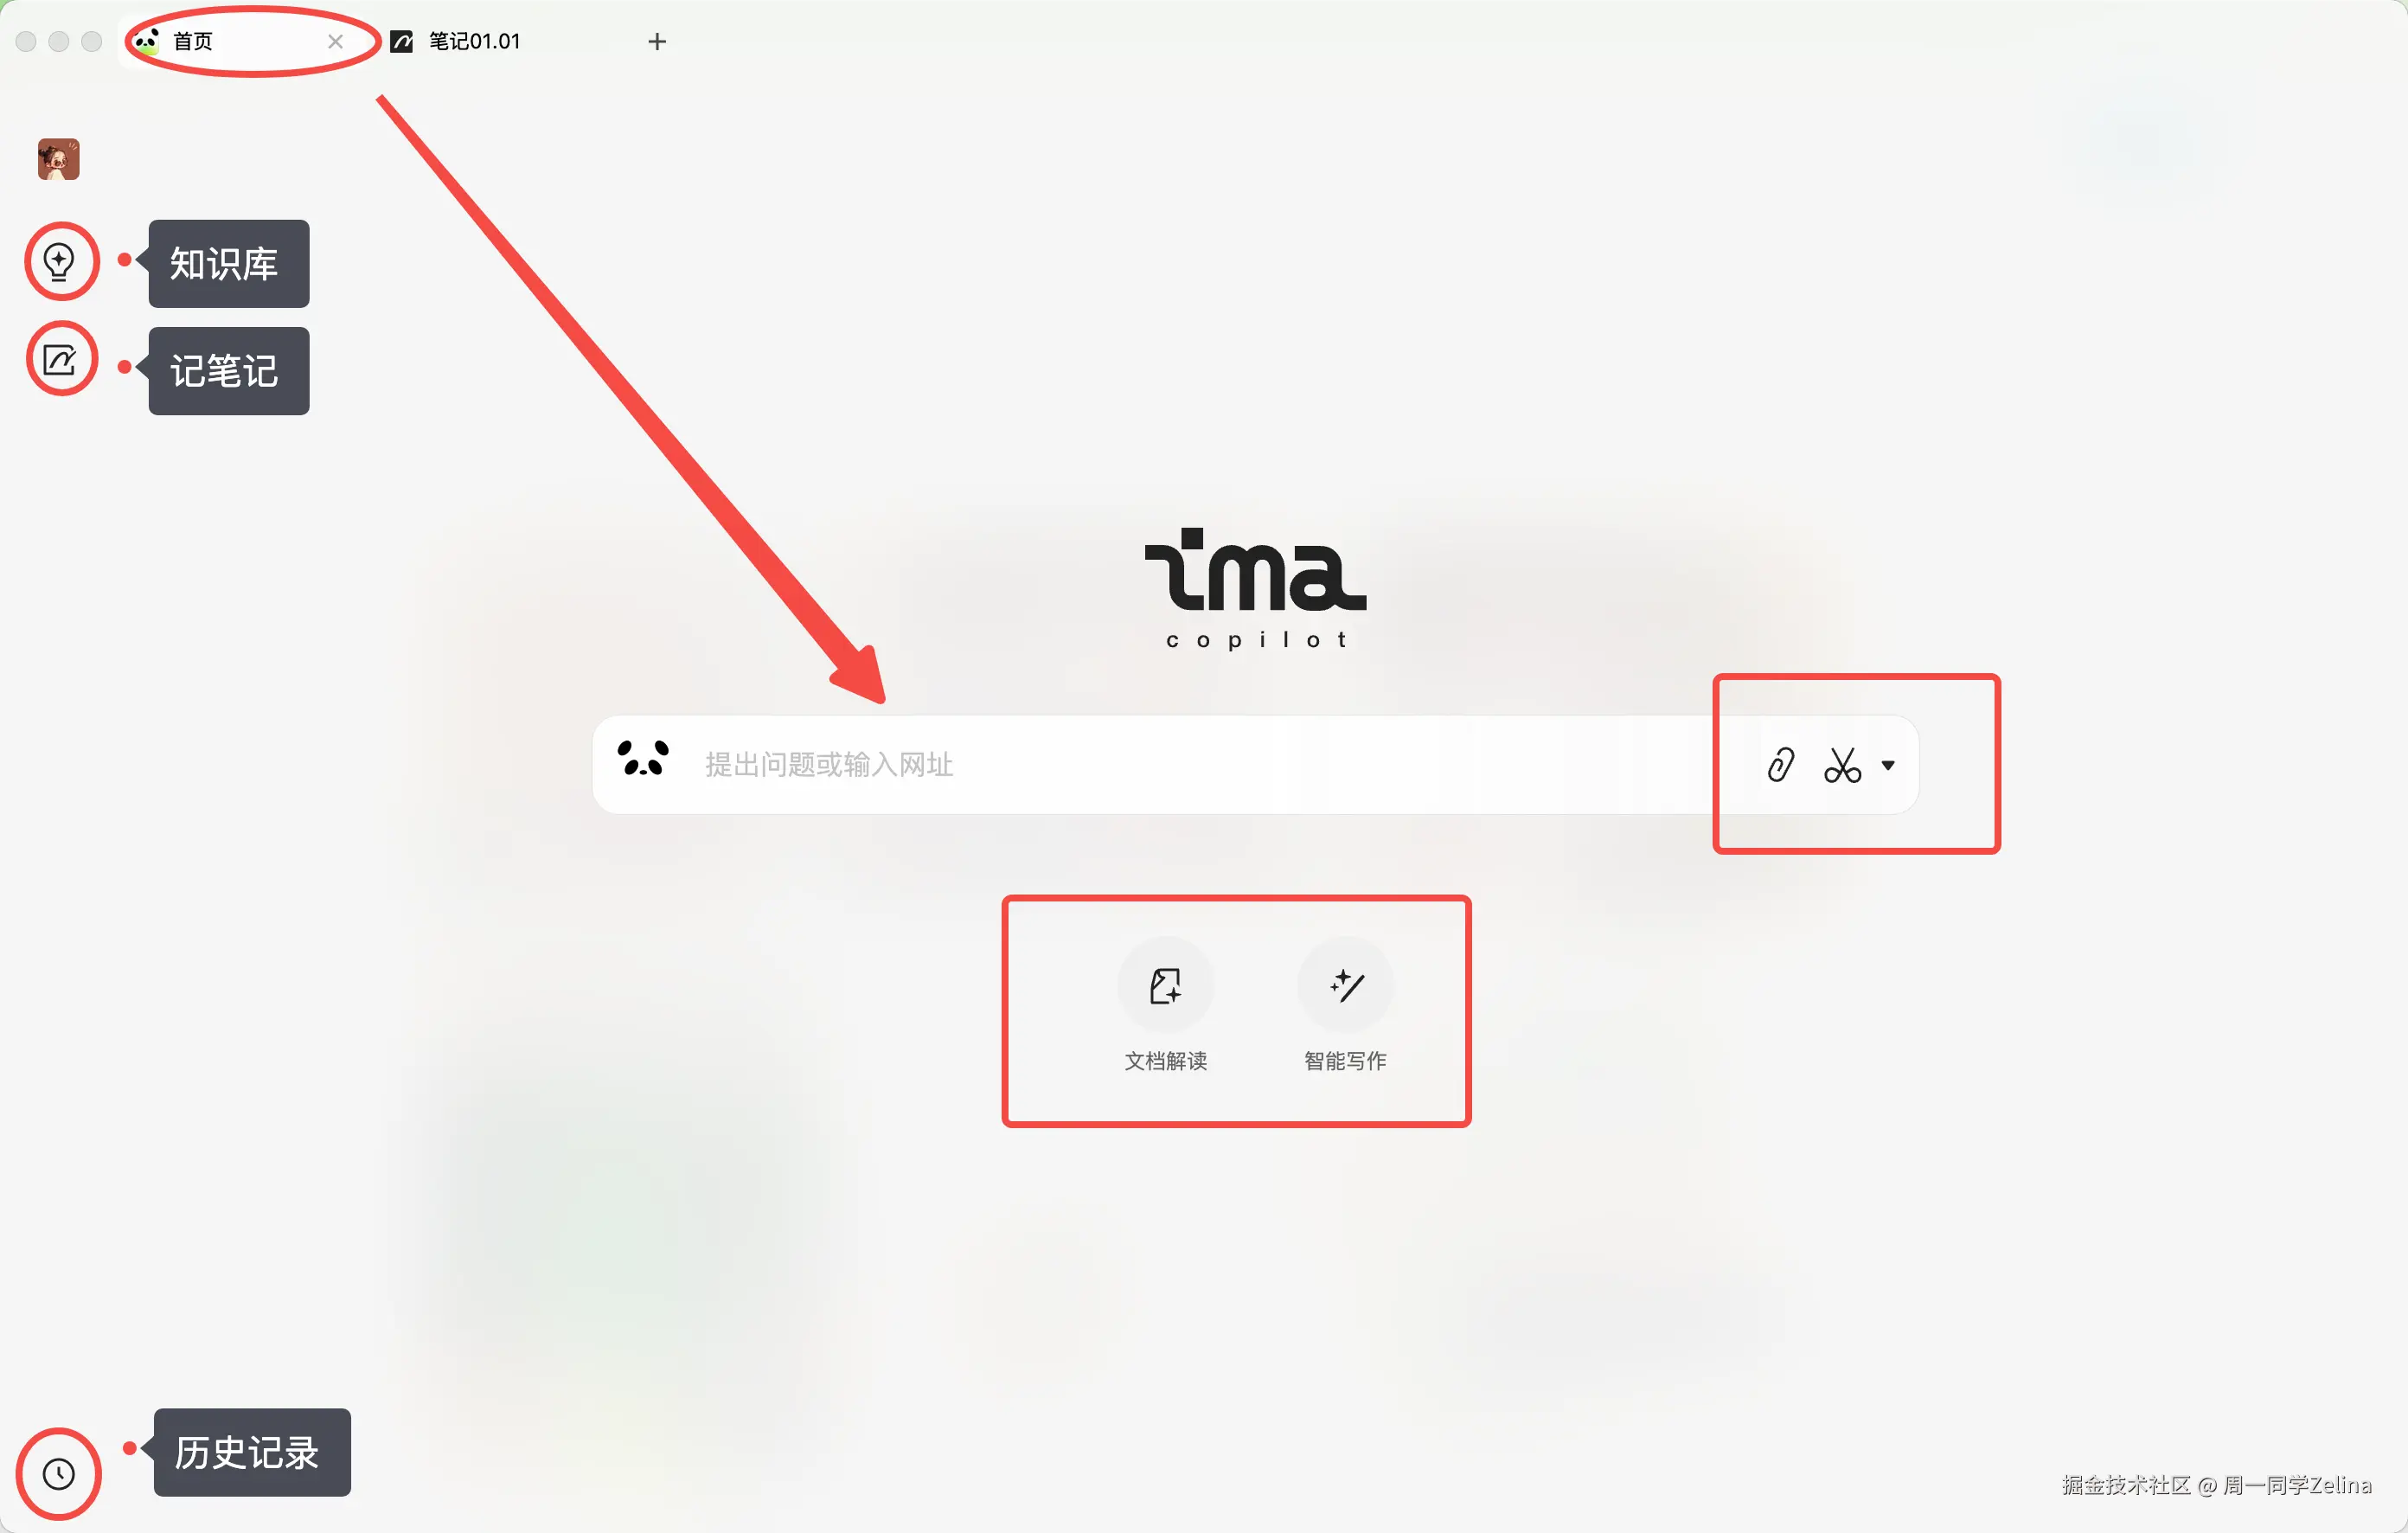Image resolution: width=2408 pixels, height=1533 pixels.
Task: Add a new tab with plus button
Action: pos(657,41)
